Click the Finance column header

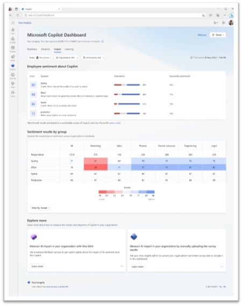143,146
